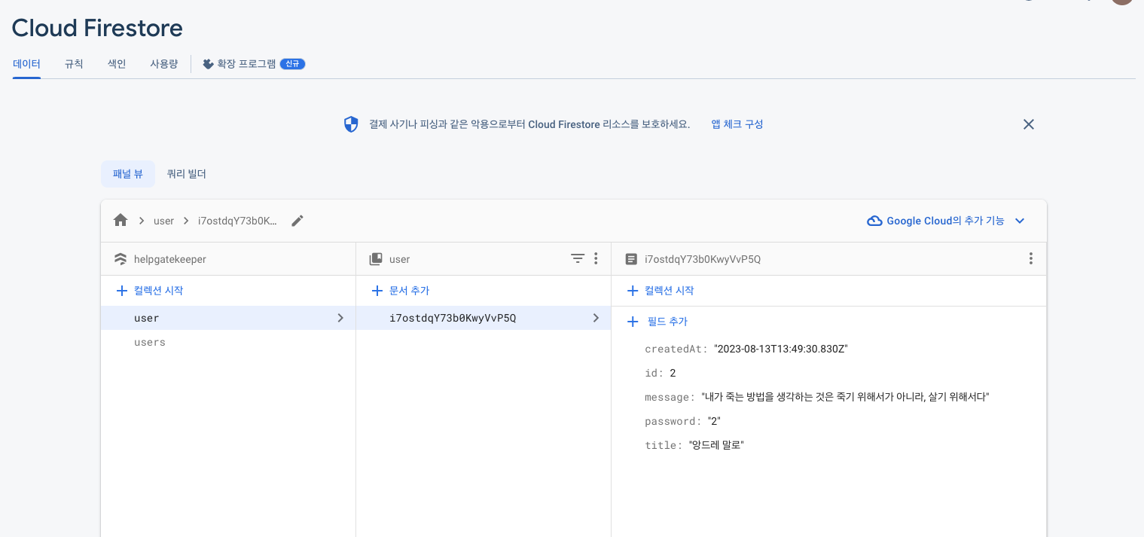Expand the Google Cloud의 추가 기능 dropdown arrow
Viewport: 1144px width, 537px height.
(1020, 221)
